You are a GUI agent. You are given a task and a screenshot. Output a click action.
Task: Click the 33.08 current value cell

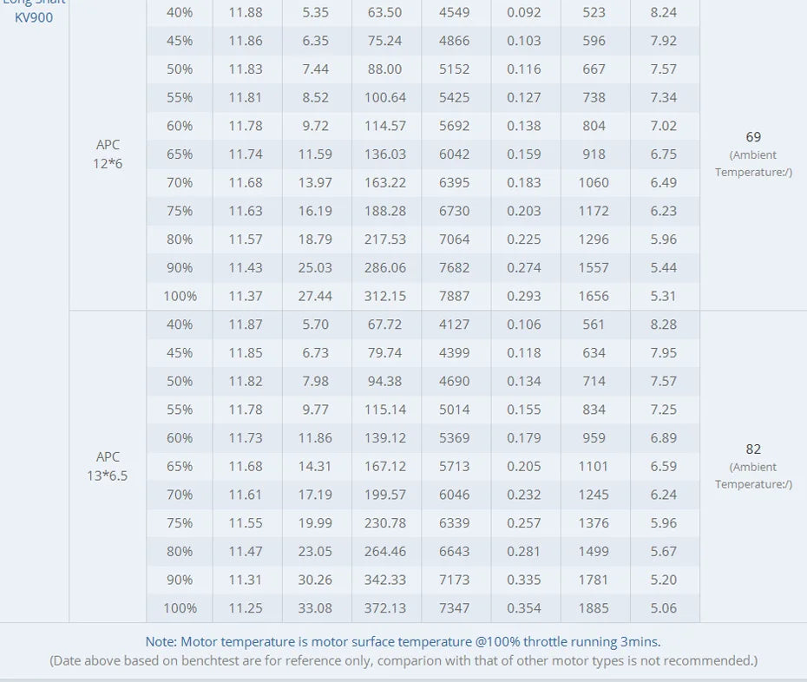coord(315,608)
